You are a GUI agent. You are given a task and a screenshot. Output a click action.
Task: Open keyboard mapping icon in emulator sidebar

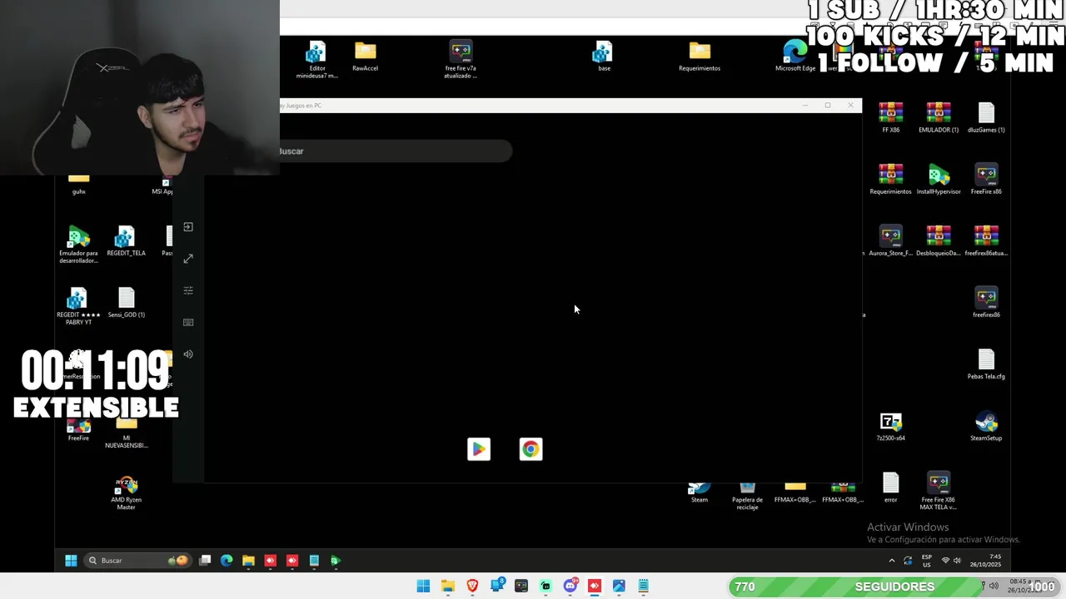(188, 322)
